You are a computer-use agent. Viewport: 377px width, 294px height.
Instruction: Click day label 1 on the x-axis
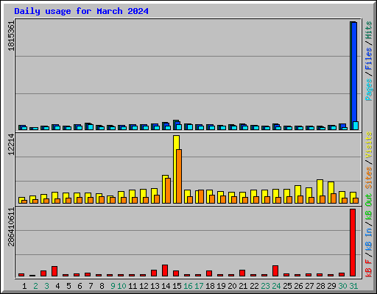pos(24,286)
